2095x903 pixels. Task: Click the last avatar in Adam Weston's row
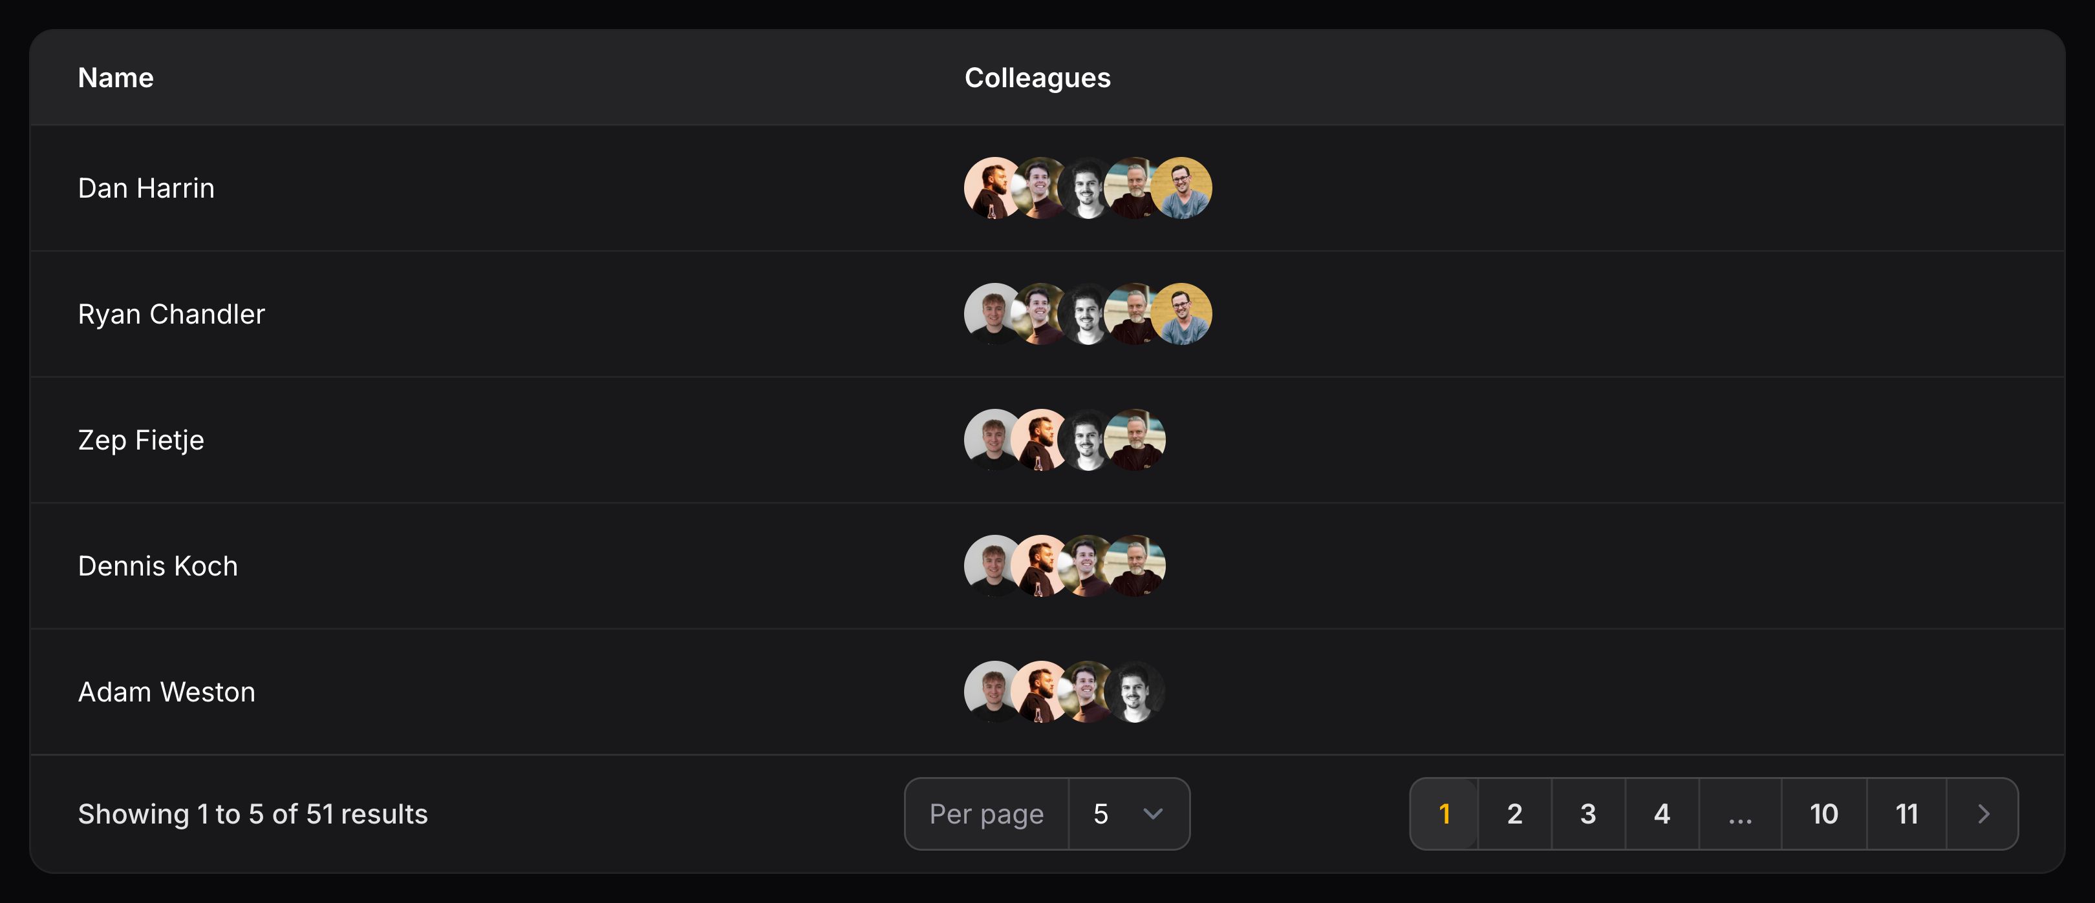(x=1136, y=692)
